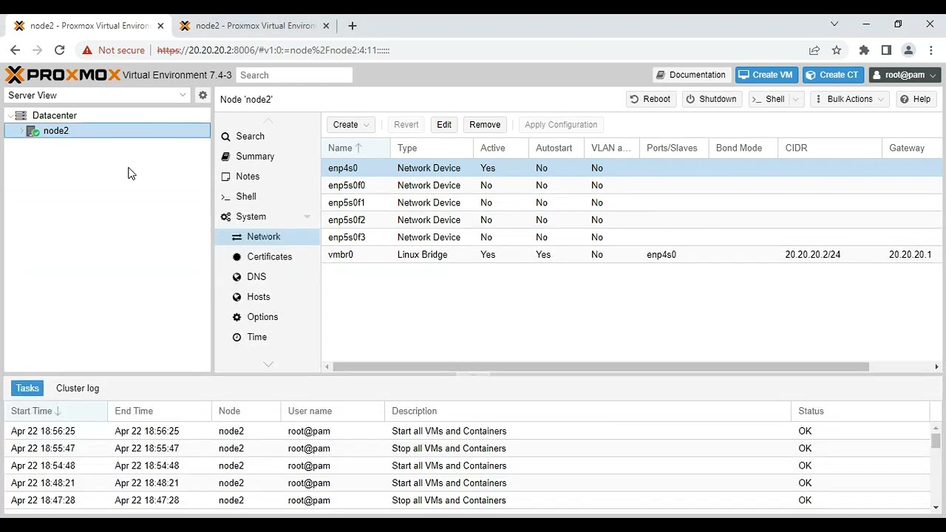Click the Datacenter server icon in tree

point(21,115)
